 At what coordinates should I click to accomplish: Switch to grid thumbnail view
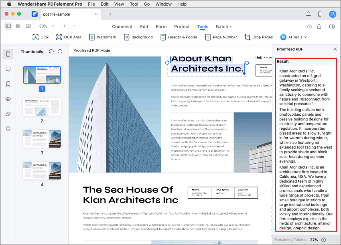tap(18, 26)
